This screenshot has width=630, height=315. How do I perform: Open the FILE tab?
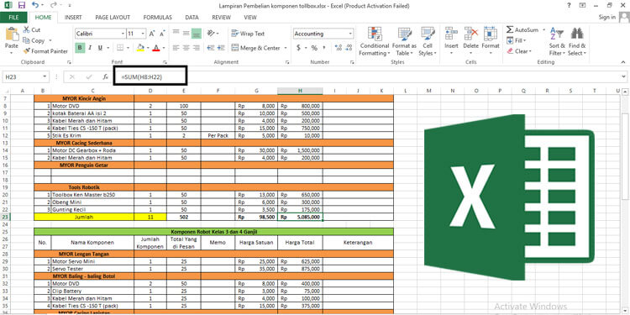pyautogui.click(x=13, y=18)
